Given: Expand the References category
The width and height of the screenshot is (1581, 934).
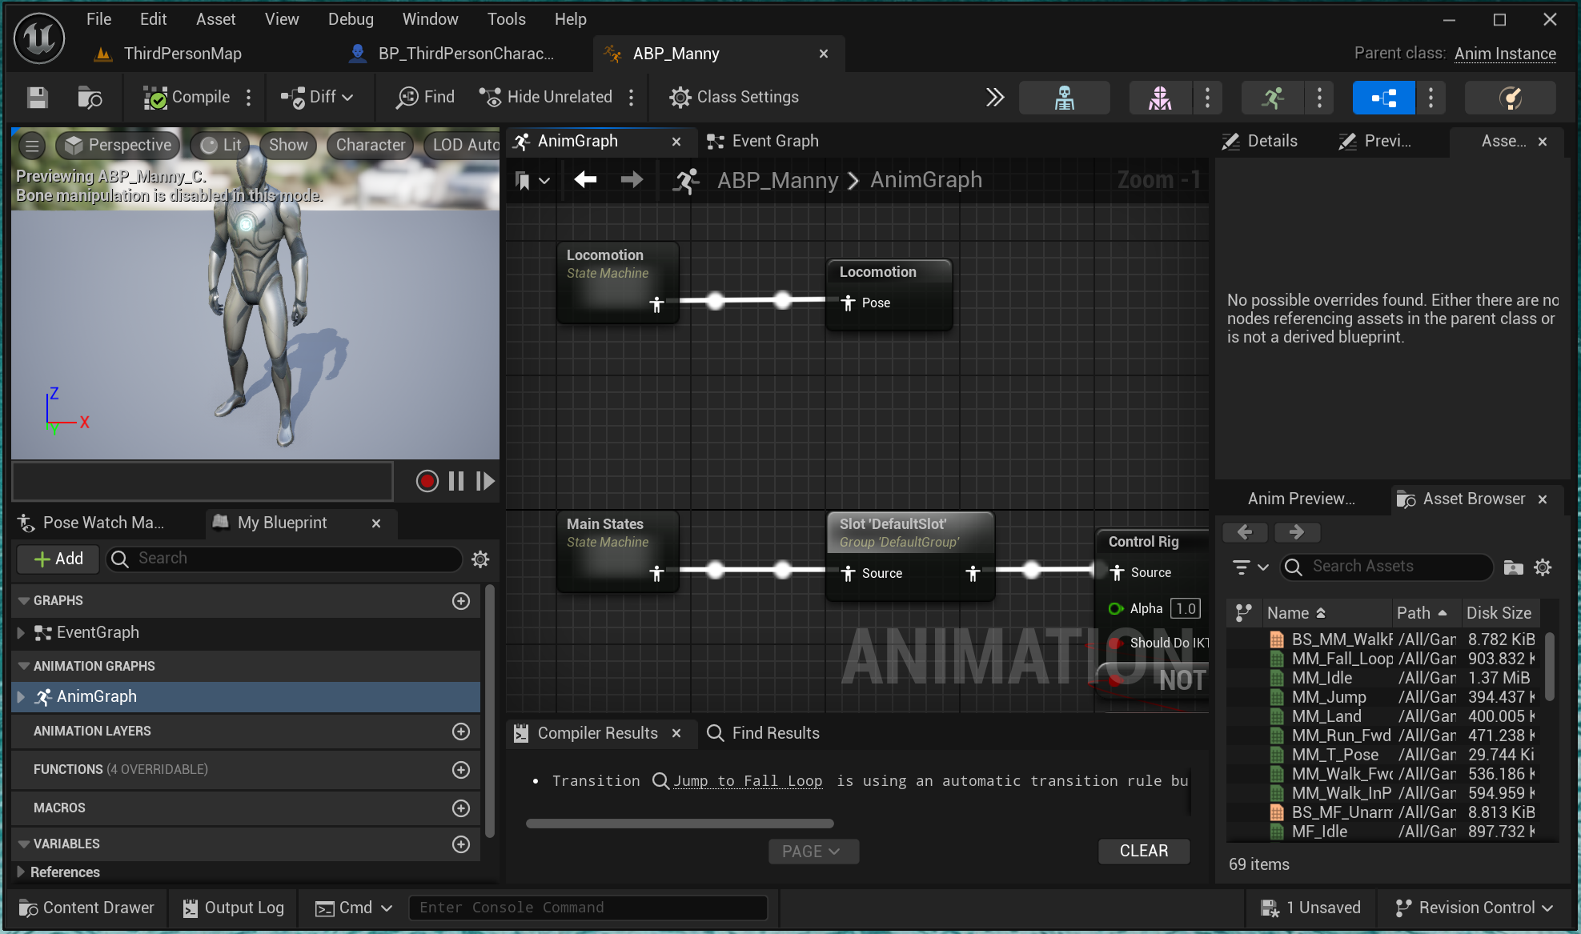Looking at the screenshot, I should [22, 872].
